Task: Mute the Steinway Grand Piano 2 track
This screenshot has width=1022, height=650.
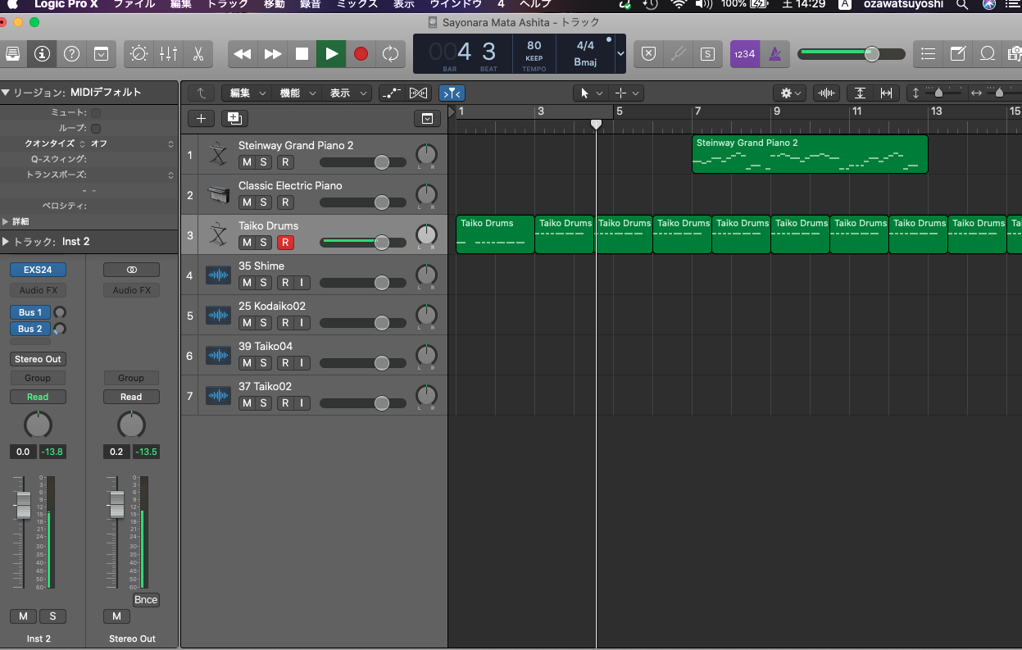Action: [246, 162]
